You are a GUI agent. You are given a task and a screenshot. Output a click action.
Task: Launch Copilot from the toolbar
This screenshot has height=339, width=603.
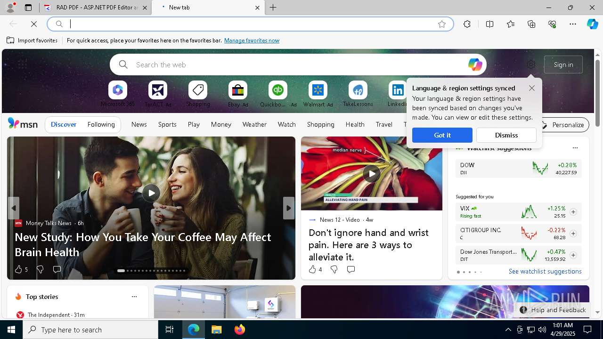pyautogui.click(x=592, y=24)
